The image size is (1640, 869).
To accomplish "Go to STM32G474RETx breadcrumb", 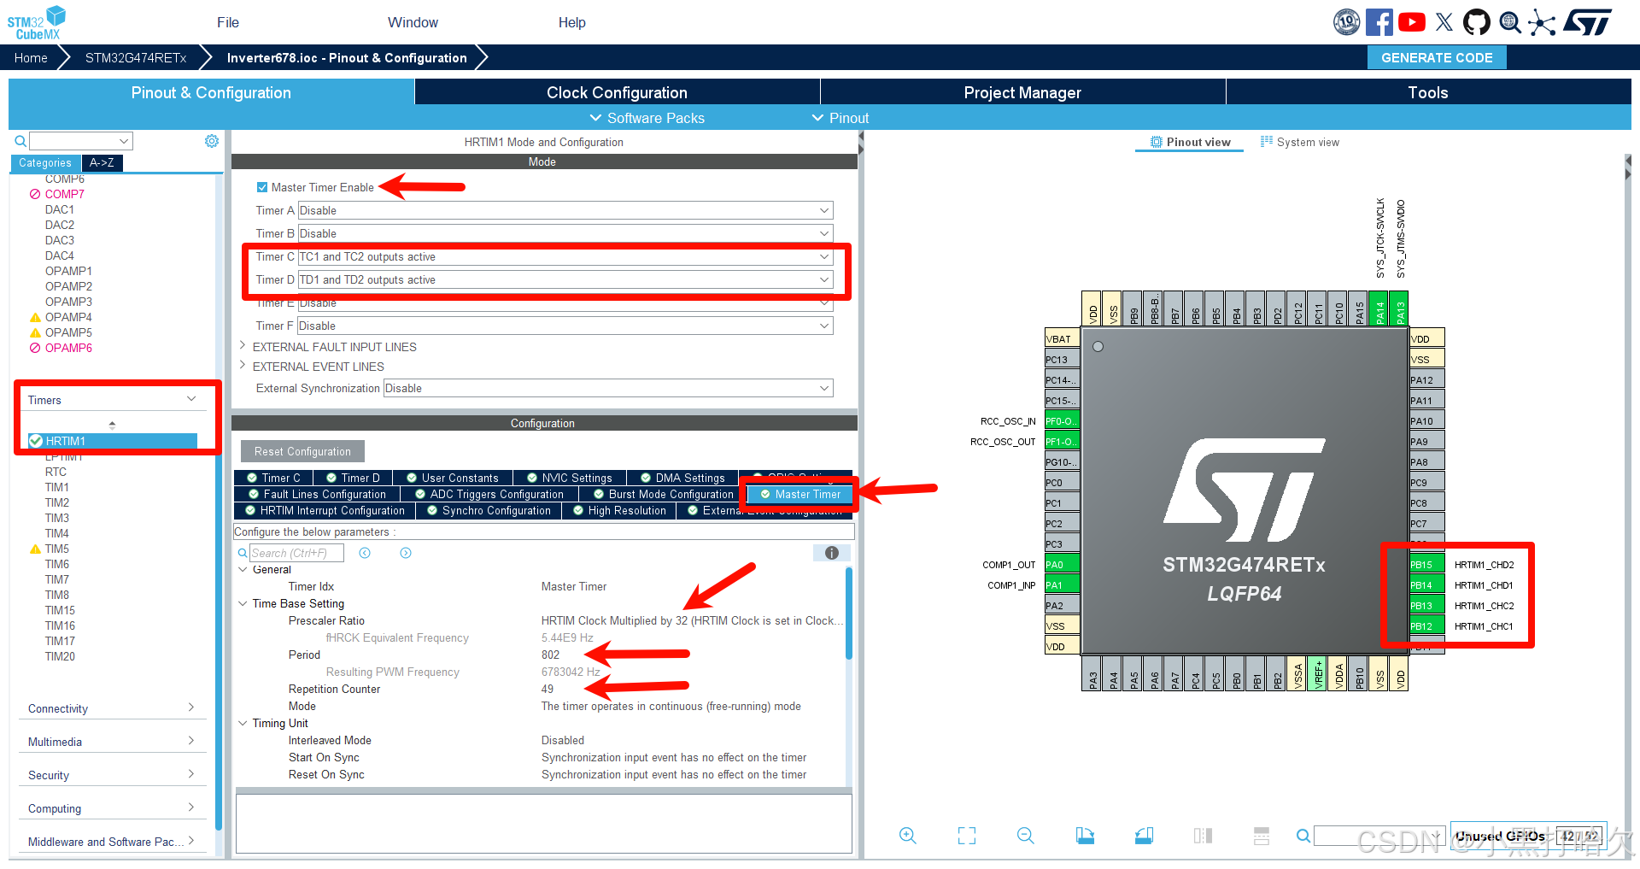I will coord(136,57).
